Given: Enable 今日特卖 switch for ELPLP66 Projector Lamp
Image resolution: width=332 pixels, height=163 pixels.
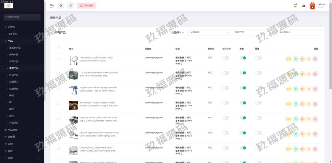Looking at the screenshot, I should (x=225, y=73).
